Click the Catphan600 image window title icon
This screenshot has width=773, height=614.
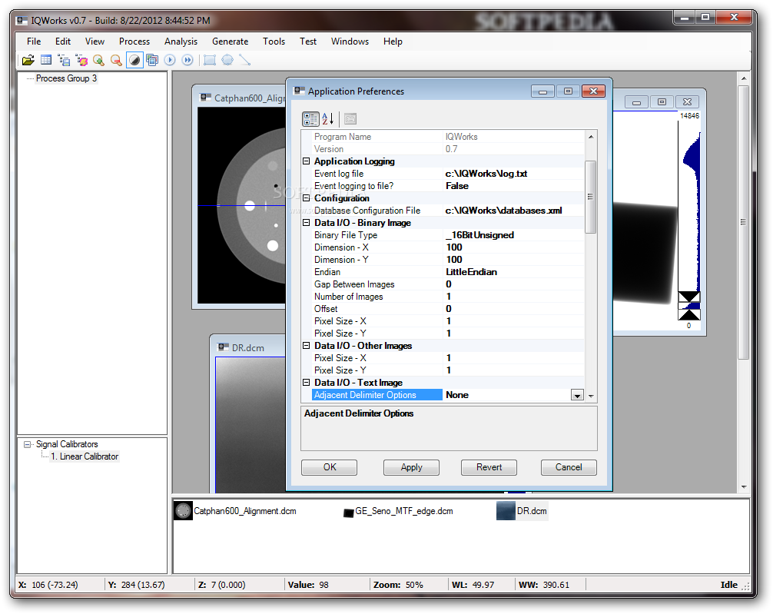click(x=205, y=98)
